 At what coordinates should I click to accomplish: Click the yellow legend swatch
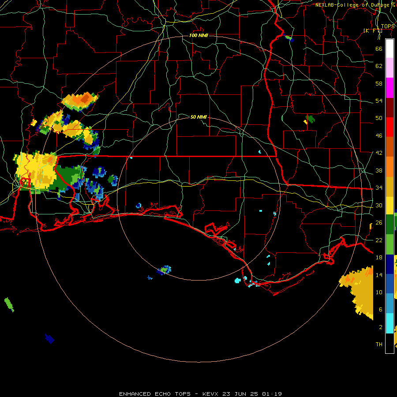390,205
